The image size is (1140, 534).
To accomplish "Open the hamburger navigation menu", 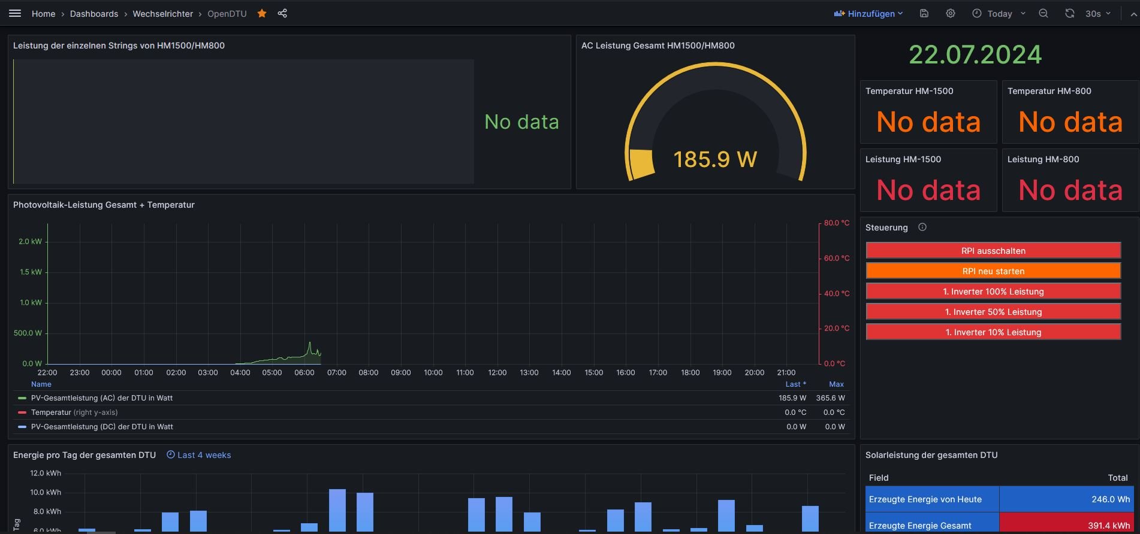I will pyautogui.click(x=15, y=13).
